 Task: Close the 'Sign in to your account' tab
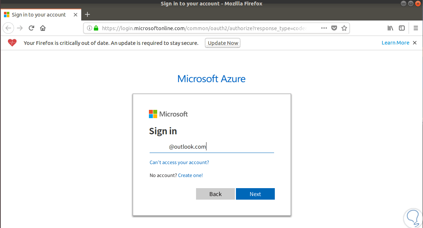[76, 15]
